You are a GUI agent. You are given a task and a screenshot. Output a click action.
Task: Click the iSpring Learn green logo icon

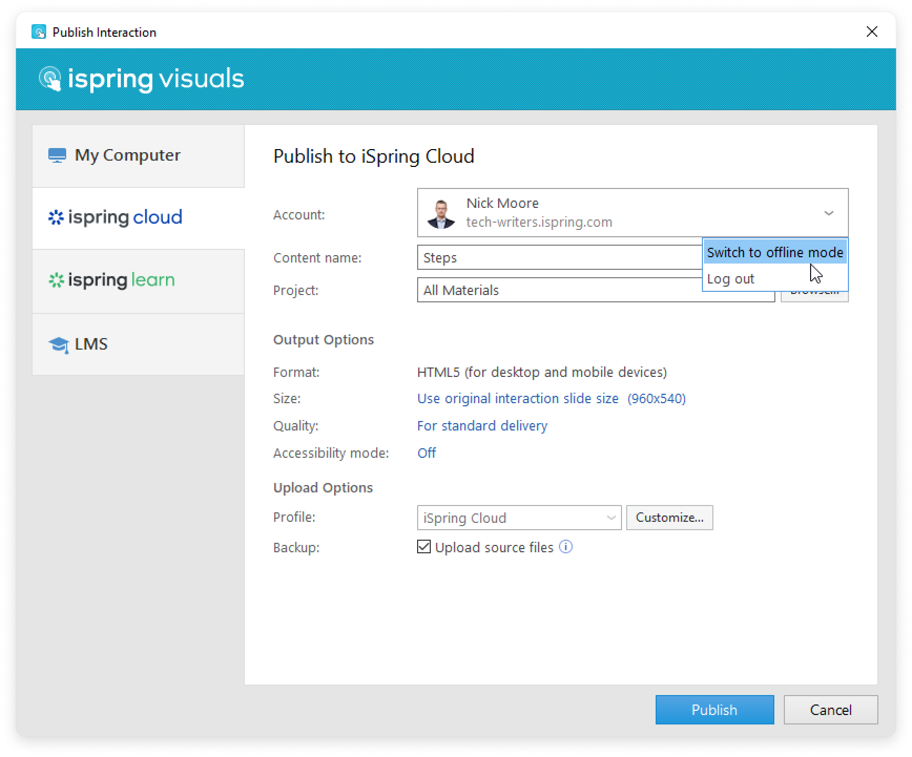(56, 280)
